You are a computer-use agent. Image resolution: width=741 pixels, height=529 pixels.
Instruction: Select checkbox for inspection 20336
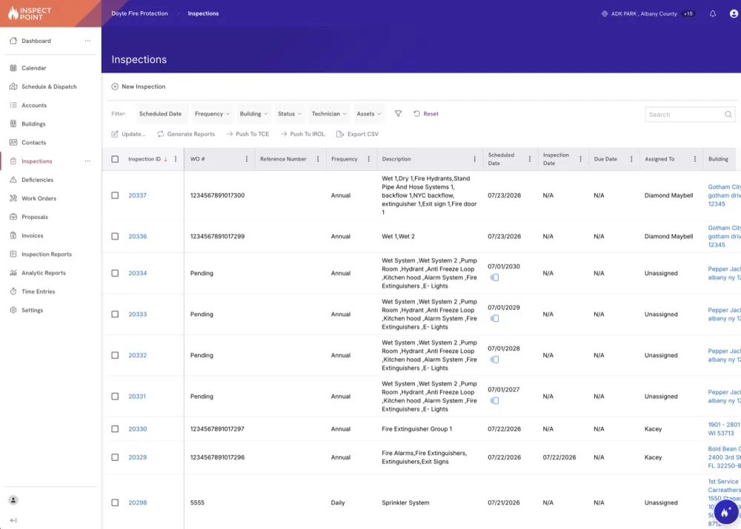115,237
